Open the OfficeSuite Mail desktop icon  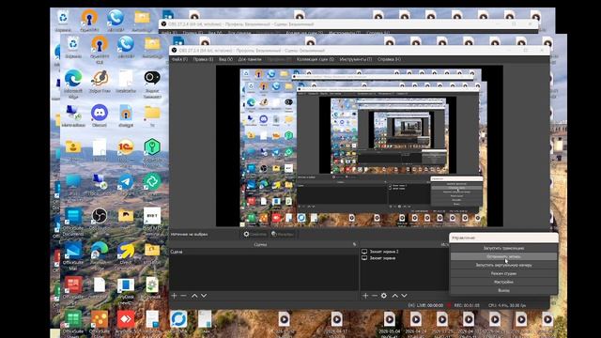click(x=73, y=254)
